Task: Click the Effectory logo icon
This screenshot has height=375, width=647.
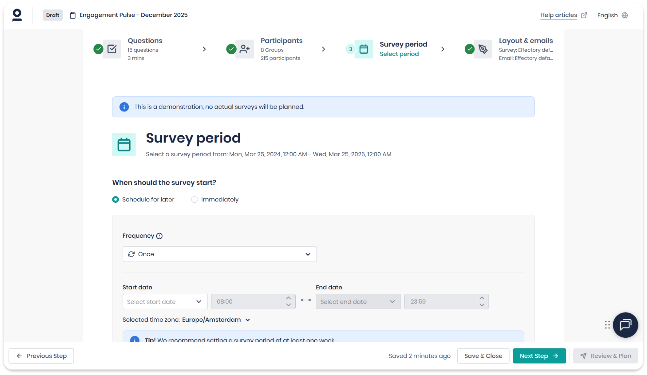Action: click(17, 15)
